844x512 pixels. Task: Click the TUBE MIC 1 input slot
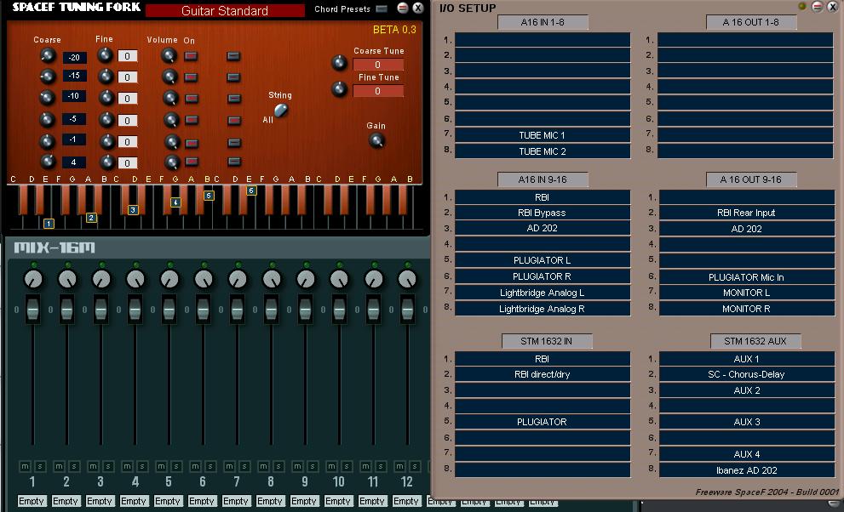coord(543,135)
